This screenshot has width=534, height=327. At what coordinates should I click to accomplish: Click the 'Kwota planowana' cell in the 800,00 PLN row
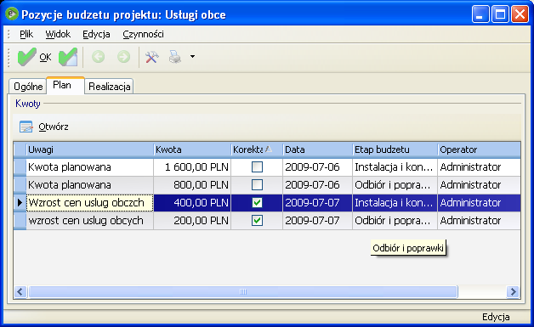click(90, 185)
